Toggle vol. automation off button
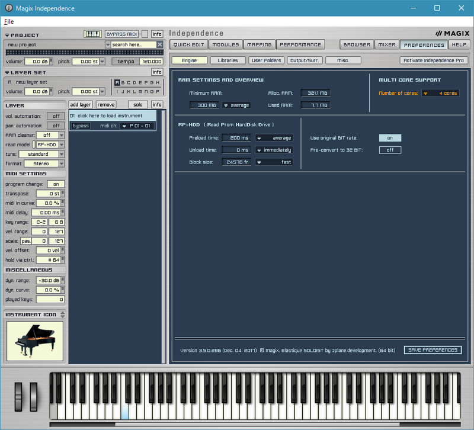 [56, 116]
